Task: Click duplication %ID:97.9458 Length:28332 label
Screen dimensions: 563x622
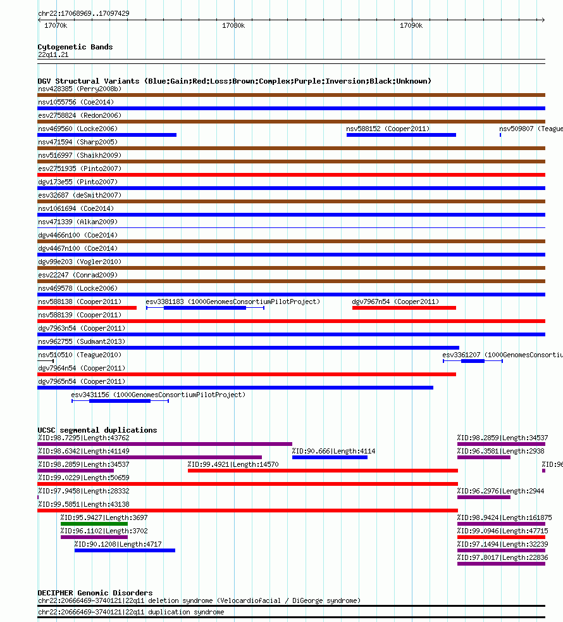Action: click(84, 491)
